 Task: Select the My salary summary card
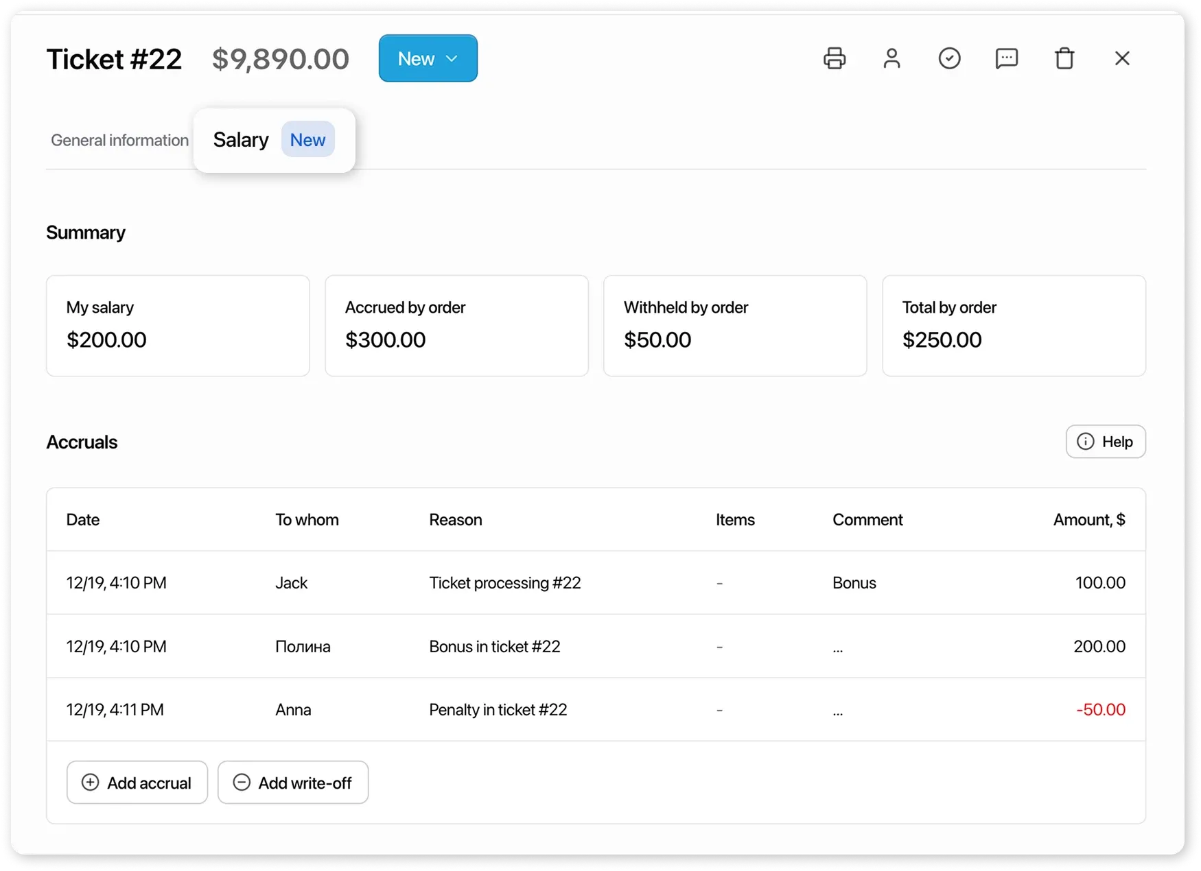click(x=178, y=325)
